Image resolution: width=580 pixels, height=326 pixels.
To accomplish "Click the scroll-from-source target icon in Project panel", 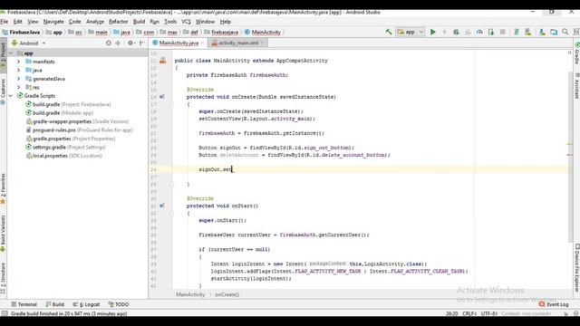I will coord(109,43).
